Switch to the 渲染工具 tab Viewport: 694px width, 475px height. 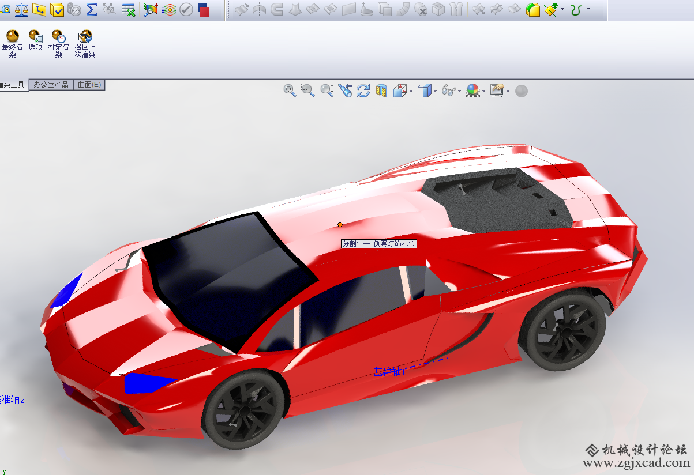pyautogui.click(x=14, y=85)
